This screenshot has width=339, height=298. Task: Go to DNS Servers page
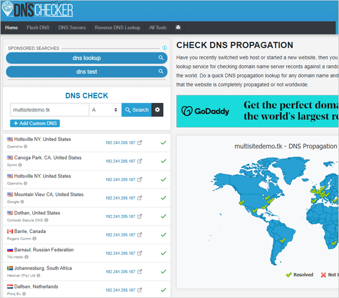click(x=72, y=28)
